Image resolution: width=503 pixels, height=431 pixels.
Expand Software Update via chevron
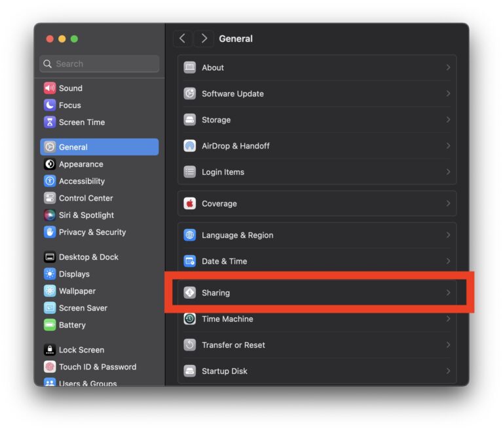(448, 94)
